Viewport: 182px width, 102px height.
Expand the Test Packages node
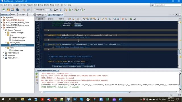pyautogui.click(x=4, y=53)
